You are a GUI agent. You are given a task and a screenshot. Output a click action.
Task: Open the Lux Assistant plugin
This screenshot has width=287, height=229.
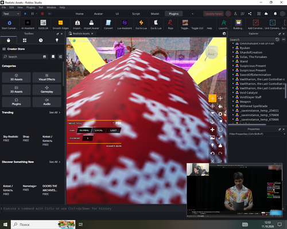point(125,25)
